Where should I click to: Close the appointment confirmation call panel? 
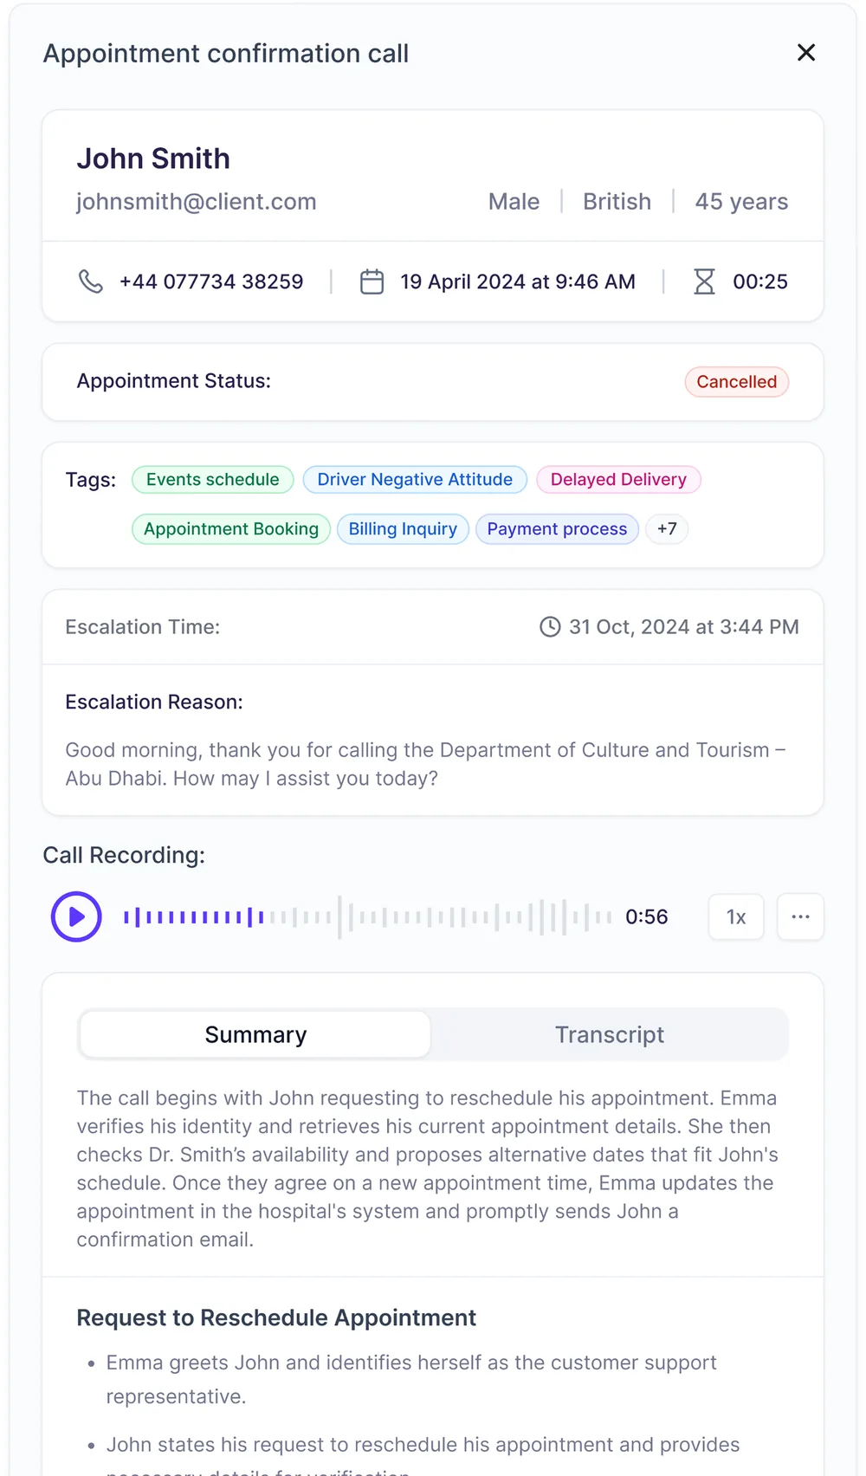[x=806, y=53]
